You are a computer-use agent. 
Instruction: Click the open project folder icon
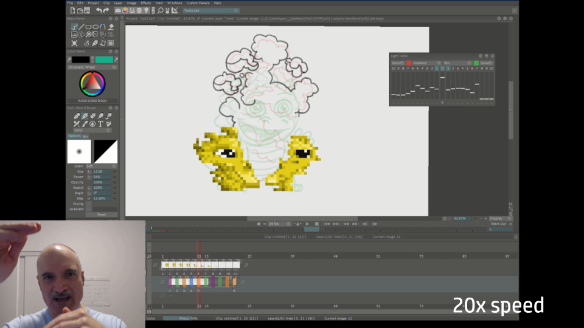click(x=80, y=10)
